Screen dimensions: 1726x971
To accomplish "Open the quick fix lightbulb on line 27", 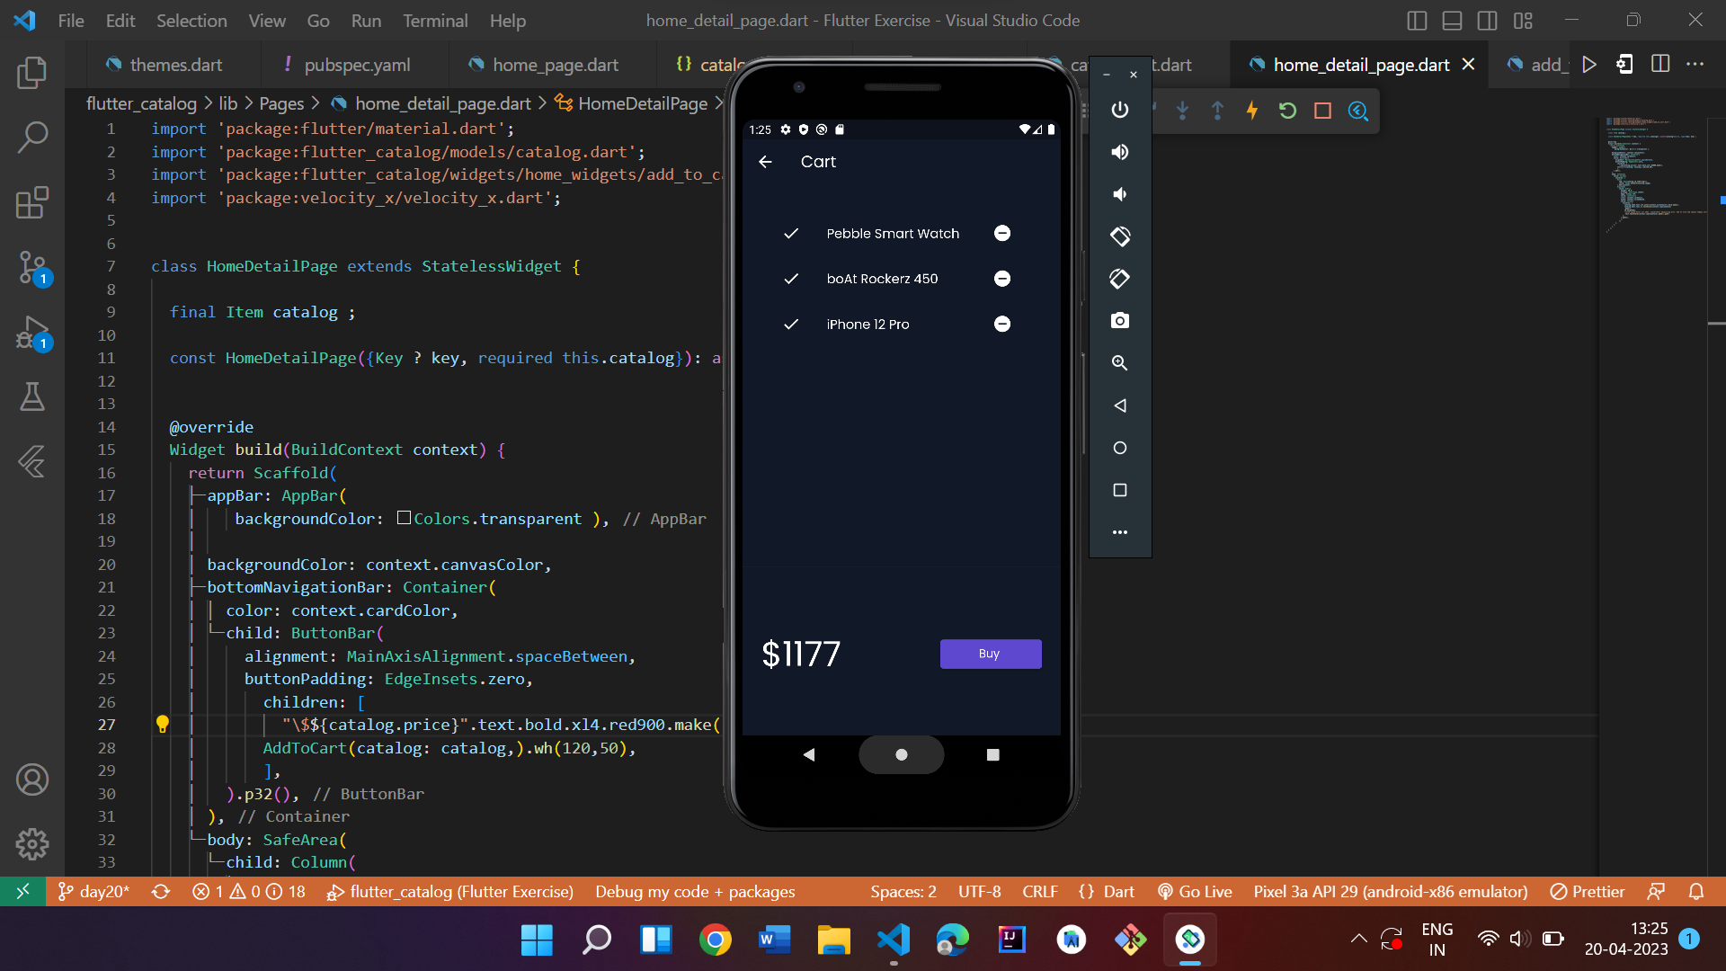I will [163, 725].
